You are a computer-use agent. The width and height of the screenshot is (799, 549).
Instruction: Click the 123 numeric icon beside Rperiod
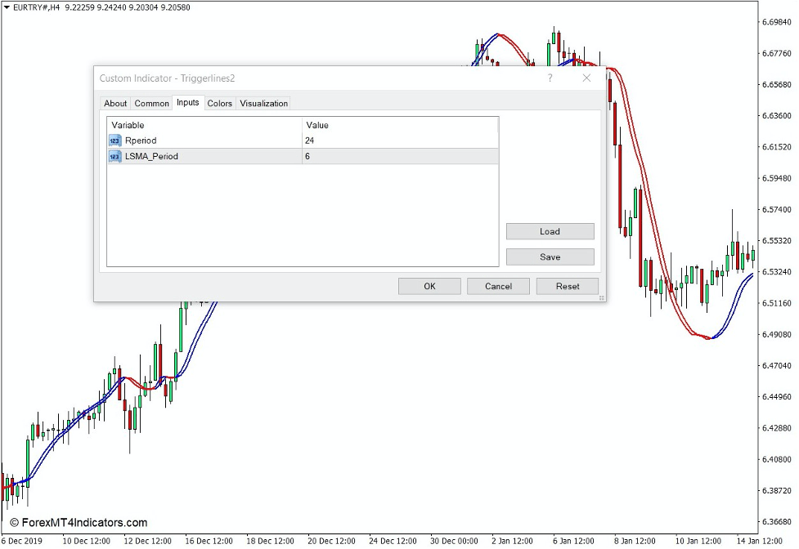coord(114,140)
